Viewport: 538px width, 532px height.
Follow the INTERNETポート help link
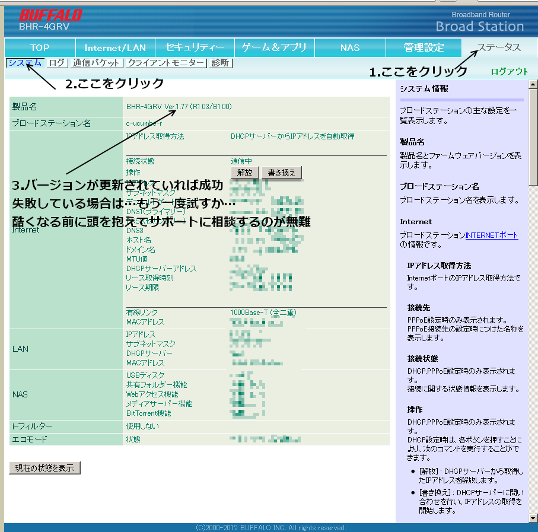pyautogui.click(x=491, y=235)
